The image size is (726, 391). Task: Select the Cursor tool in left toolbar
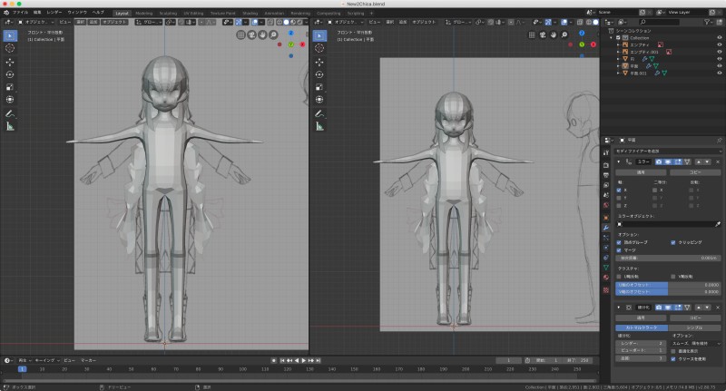pyautogui.click(x=10, y=48)
